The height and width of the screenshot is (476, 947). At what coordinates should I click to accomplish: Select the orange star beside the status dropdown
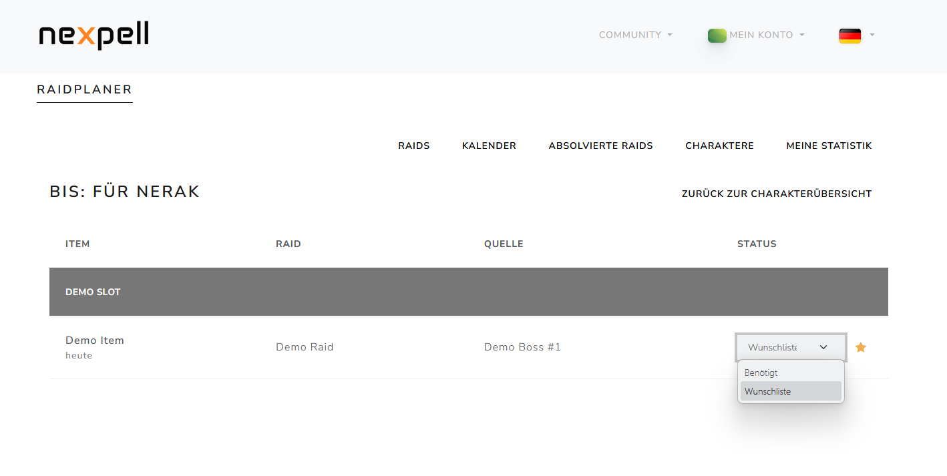[861, 347]
